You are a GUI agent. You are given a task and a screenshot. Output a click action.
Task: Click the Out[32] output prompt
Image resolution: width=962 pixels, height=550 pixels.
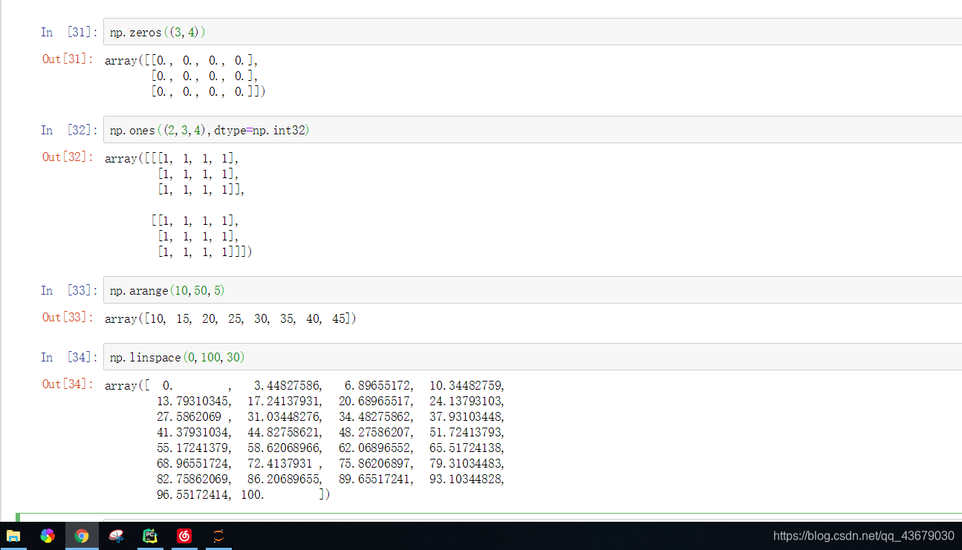tap(68, 157)
